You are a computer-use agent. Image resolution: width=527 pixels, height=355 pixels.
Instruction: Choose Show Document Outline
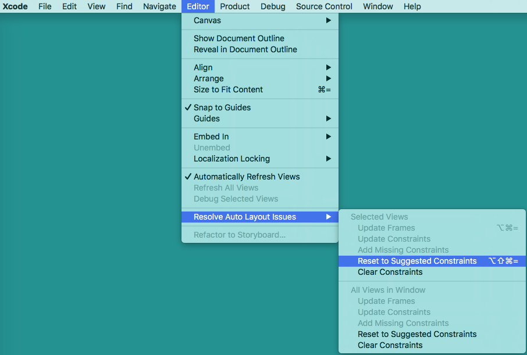(x=260, y=38)
